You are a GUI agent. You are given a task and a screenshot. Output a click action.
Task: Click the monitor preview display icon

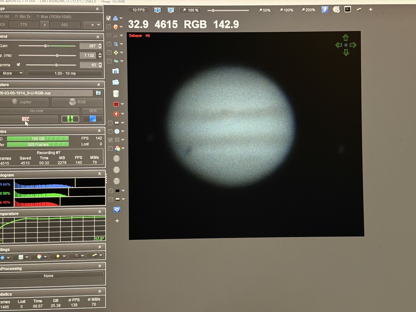171,10
